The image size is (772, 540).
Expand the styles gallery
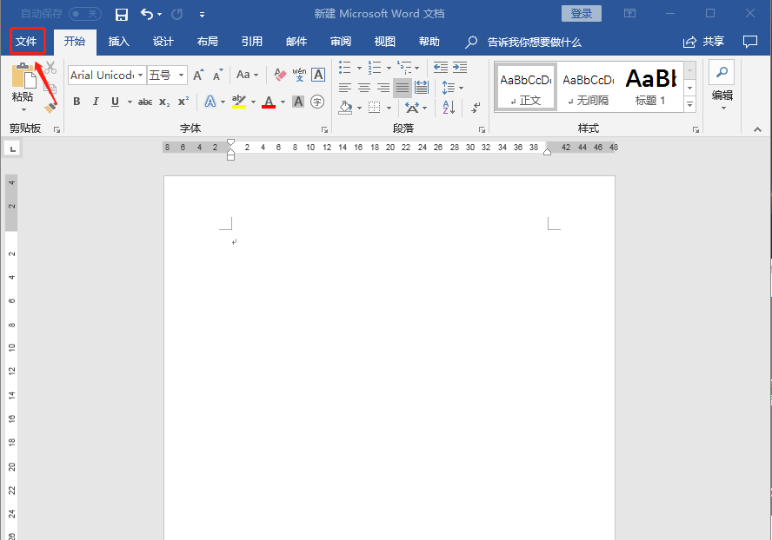pyautogui.click(x=689, y=104)
